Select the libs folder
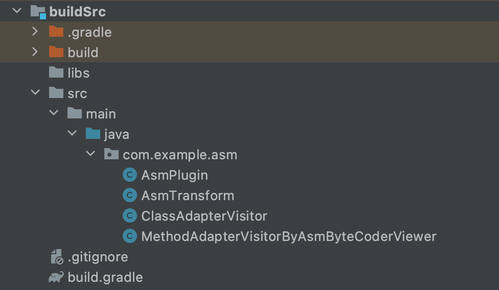 [x=78, y=73]
